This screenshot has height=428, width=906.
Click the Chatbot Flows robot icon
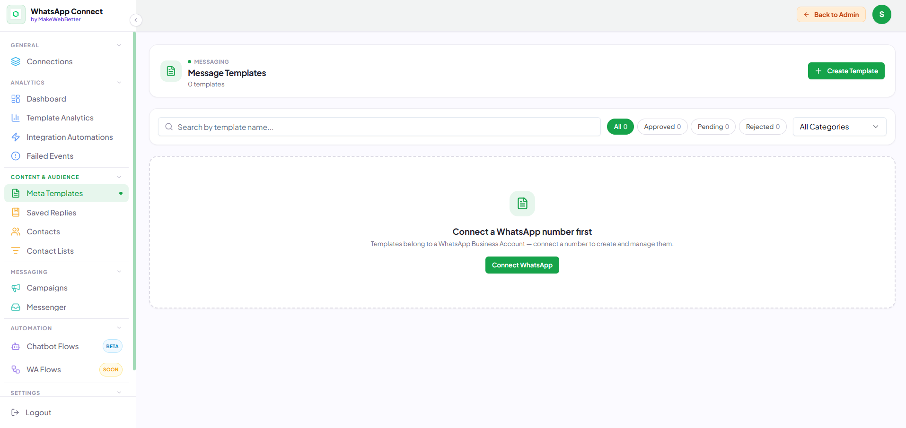click(16, 346)
